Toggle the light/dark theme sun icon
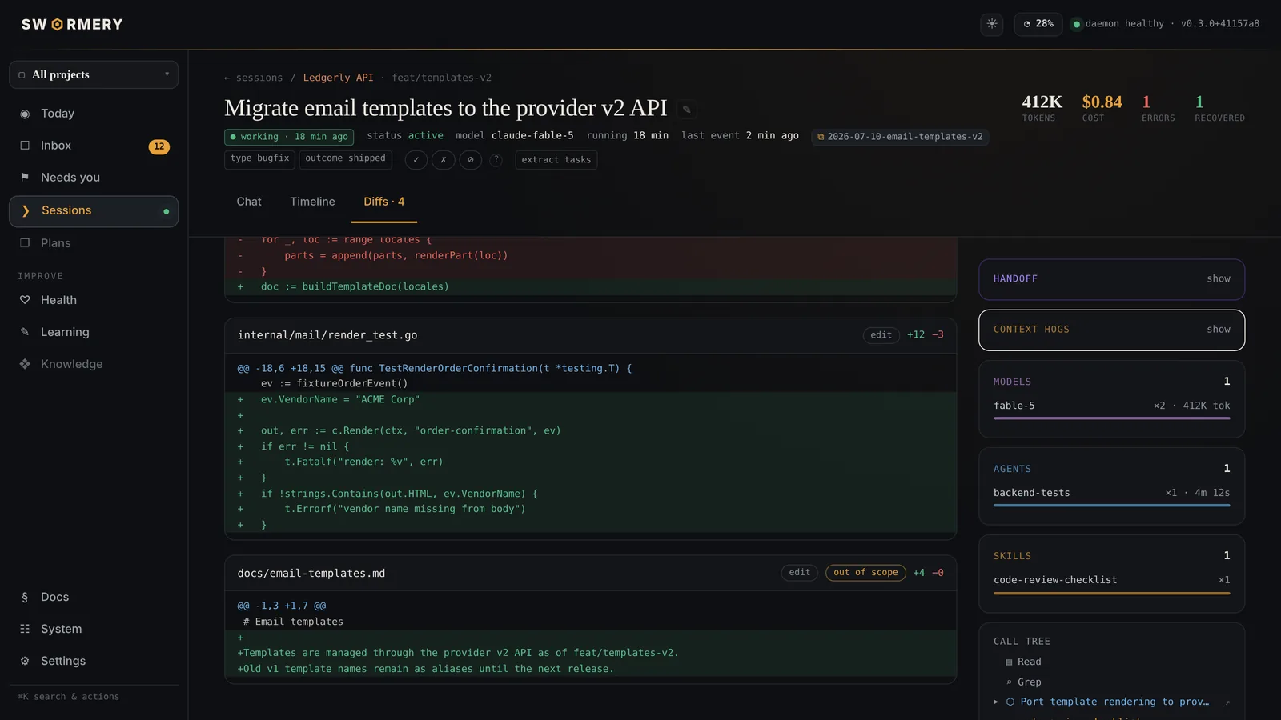This screenshot has height=720, width=1281. (x=992, y=24)
